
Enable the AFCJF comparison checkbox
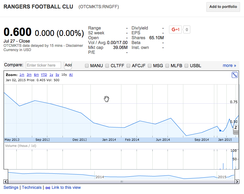point(128,66)
